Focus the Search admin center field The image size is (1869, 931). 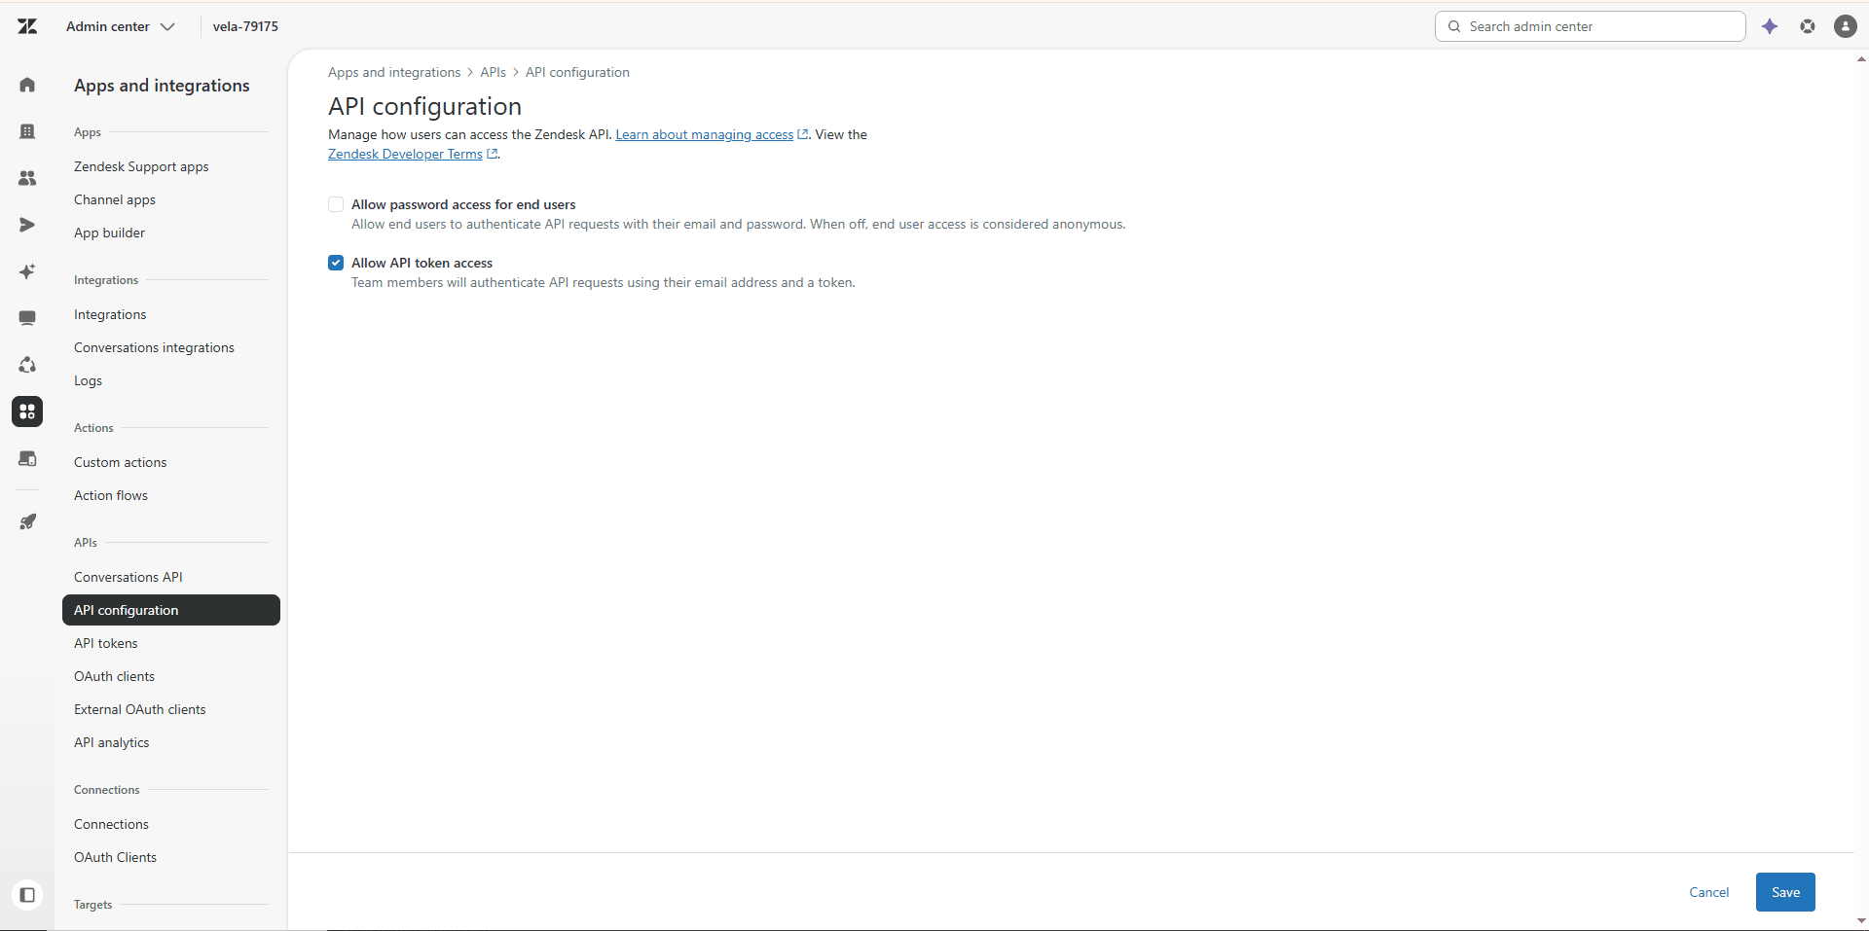pyautogui.click(x=1591, y=26)
